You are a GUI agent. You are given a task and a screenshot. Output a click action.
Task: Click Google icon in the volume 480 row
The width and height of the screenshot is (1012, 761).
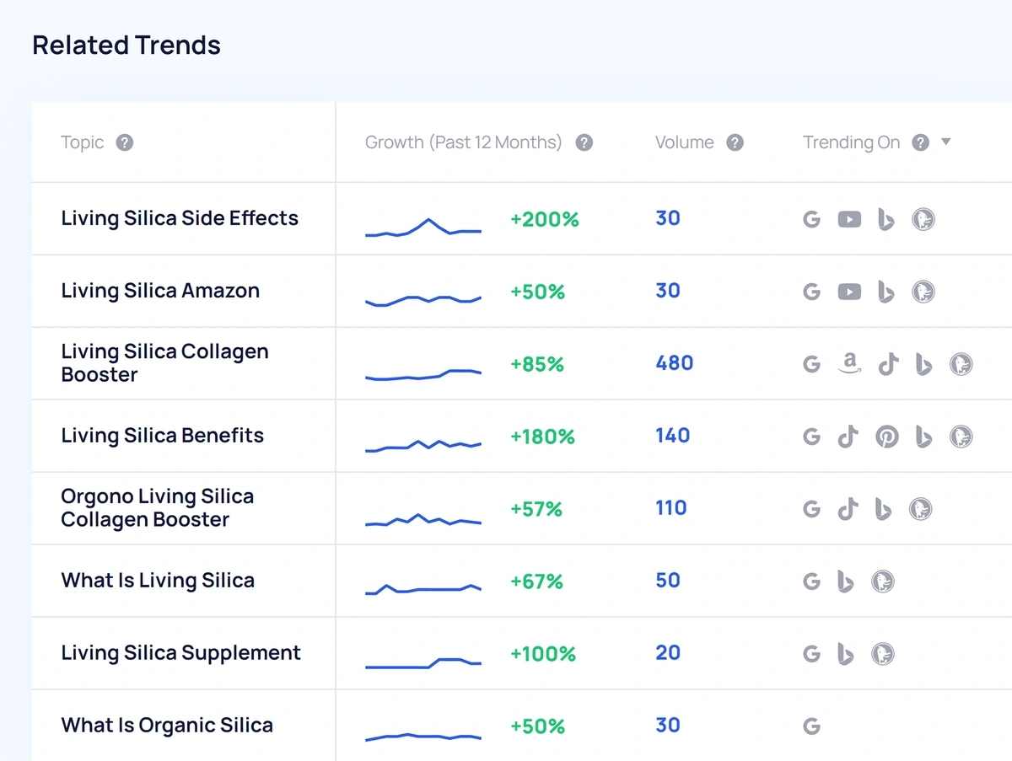pyautogui.click(x=811, y=365)
